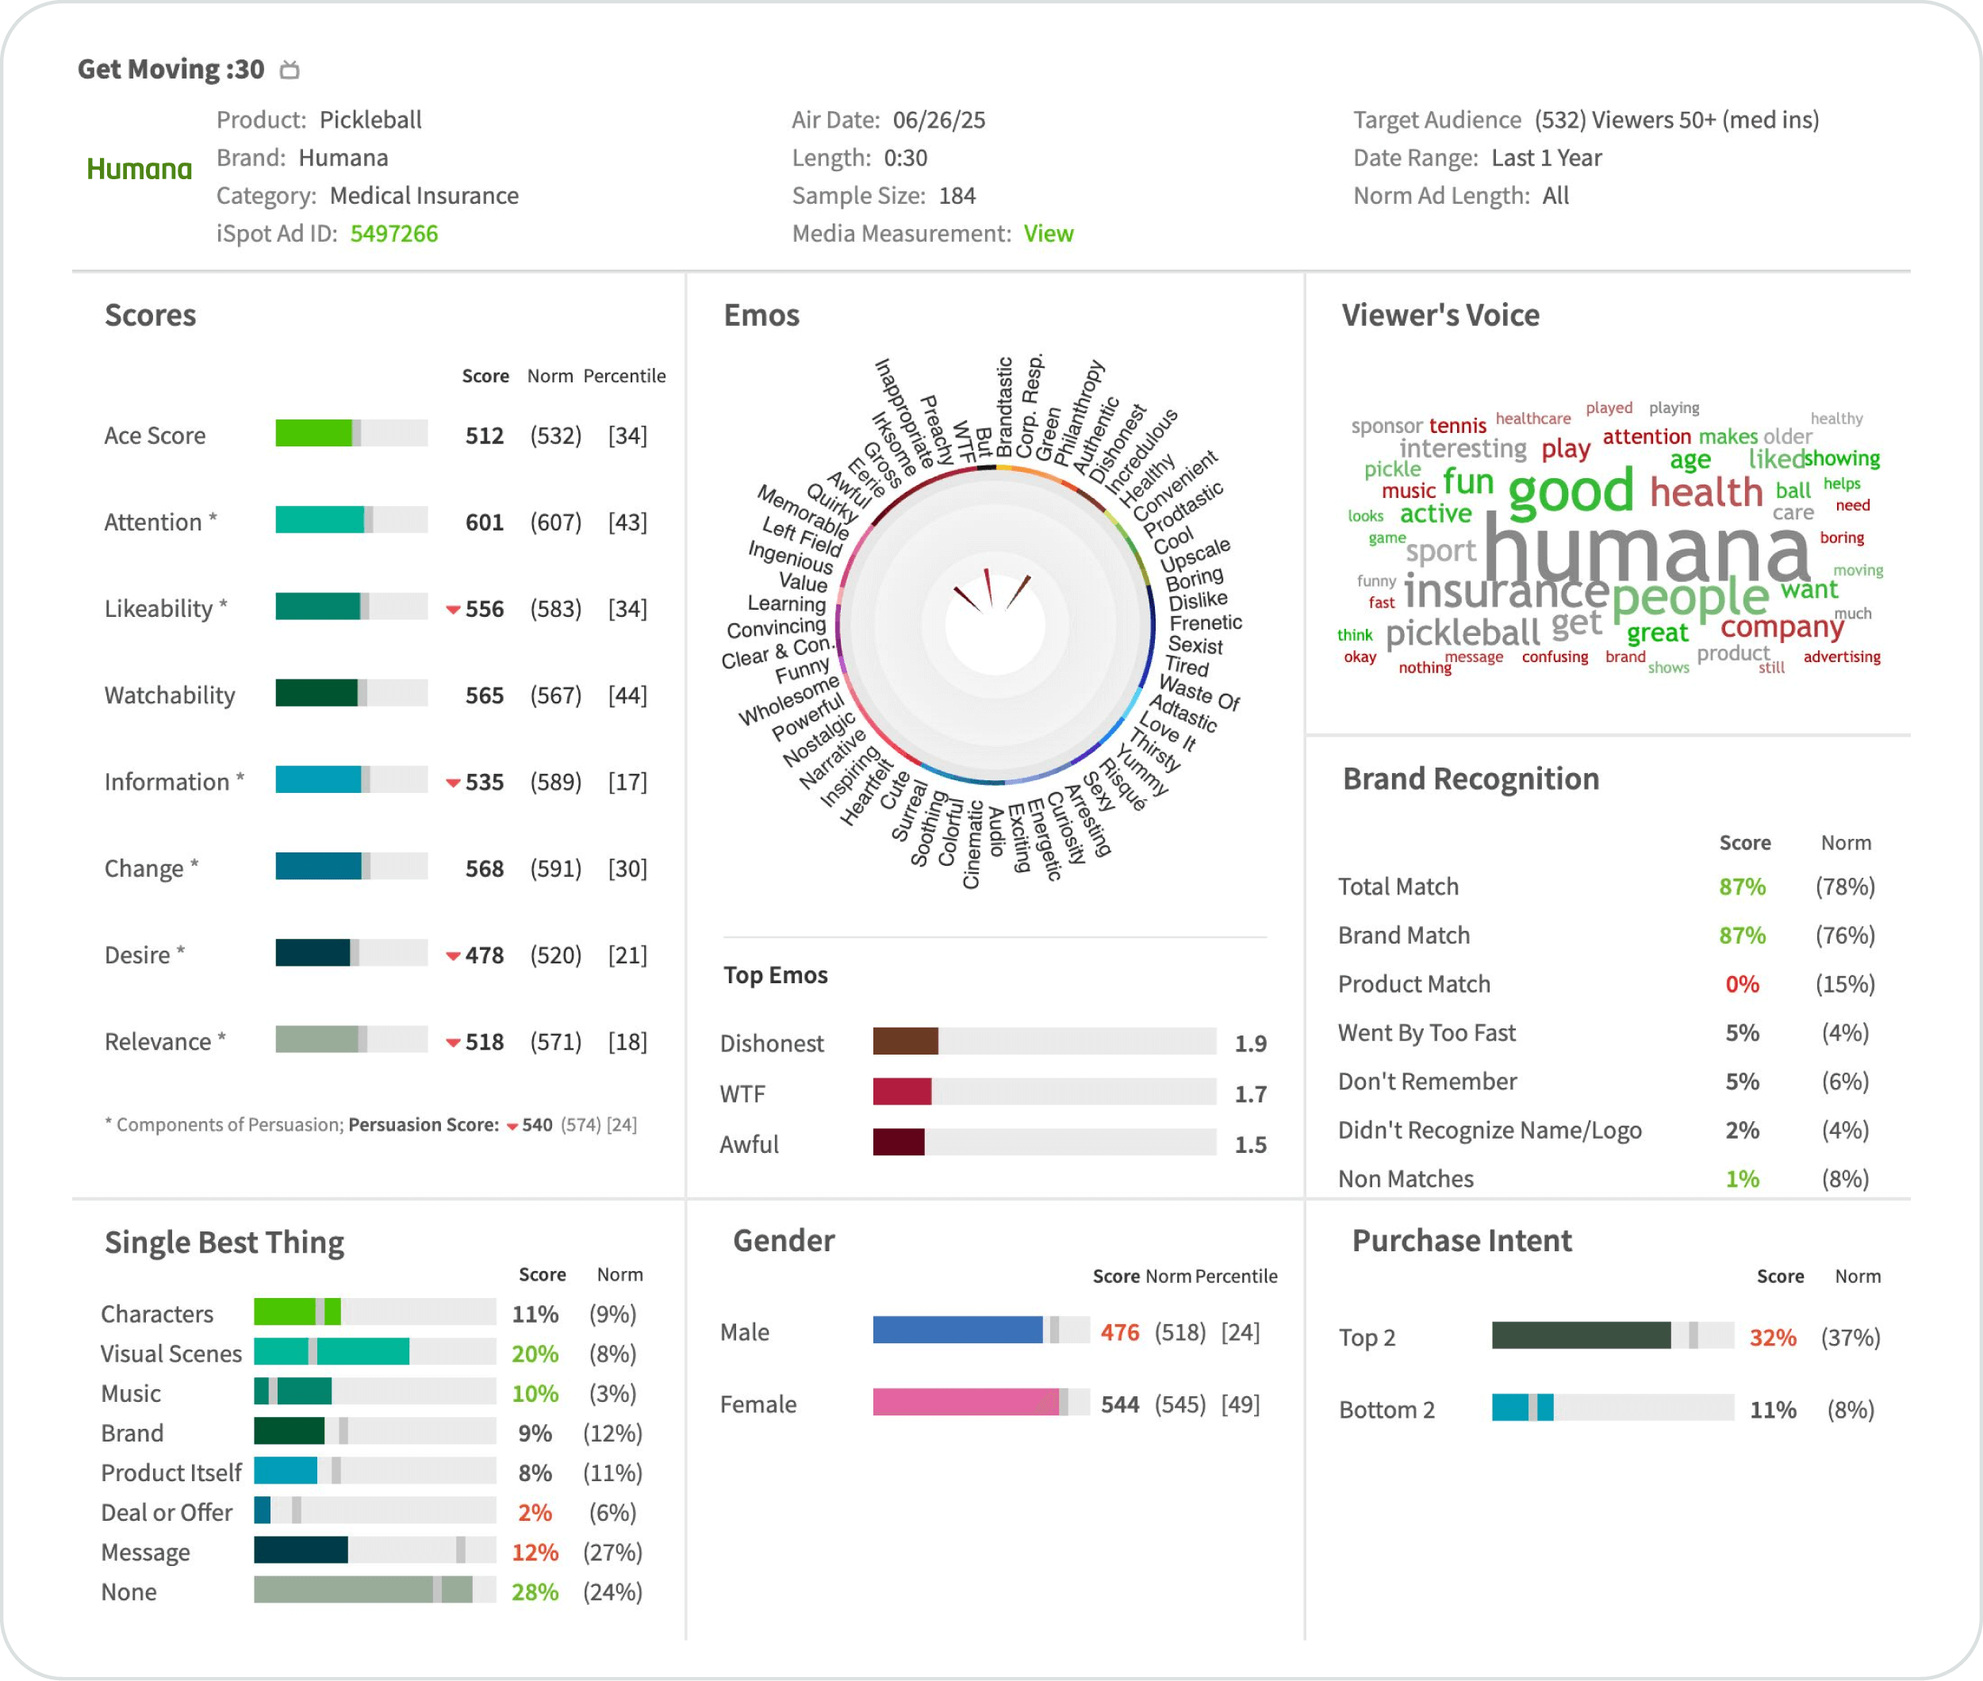Click Didn't Recognize Name/Logo row label
This screenshot has height=1681, width=1983.
click(1489, 1132)
